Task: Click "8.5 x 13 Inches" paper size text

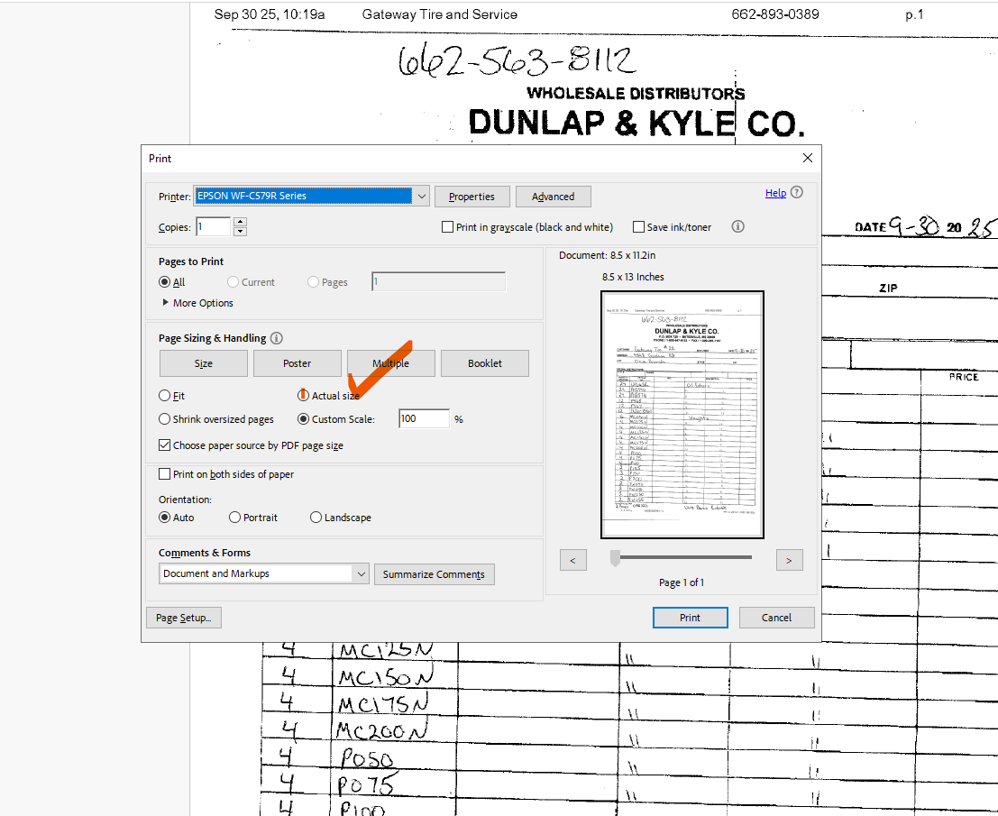Action: tap(633, 277)
